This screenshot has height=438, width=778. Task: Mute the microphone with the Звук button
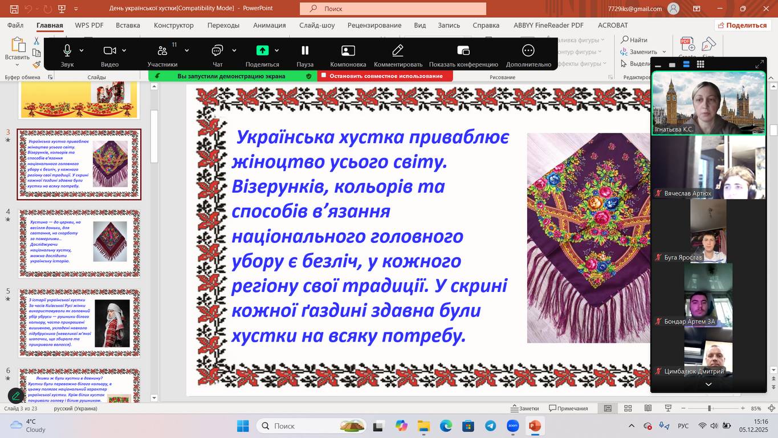pyautogui.click(x=67, y=51)
